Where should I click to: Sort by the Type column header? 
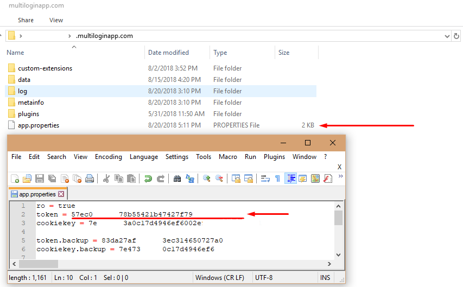[220, 53]
